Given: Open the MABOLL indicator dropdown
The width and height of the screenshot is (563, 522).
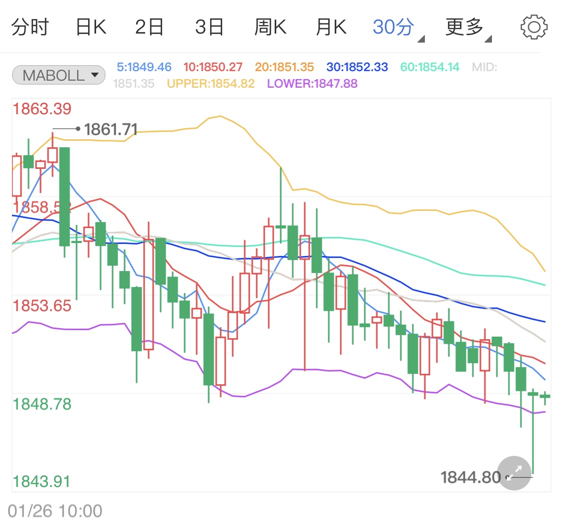Looking at the screenshot, I should [x=59, y=75].
